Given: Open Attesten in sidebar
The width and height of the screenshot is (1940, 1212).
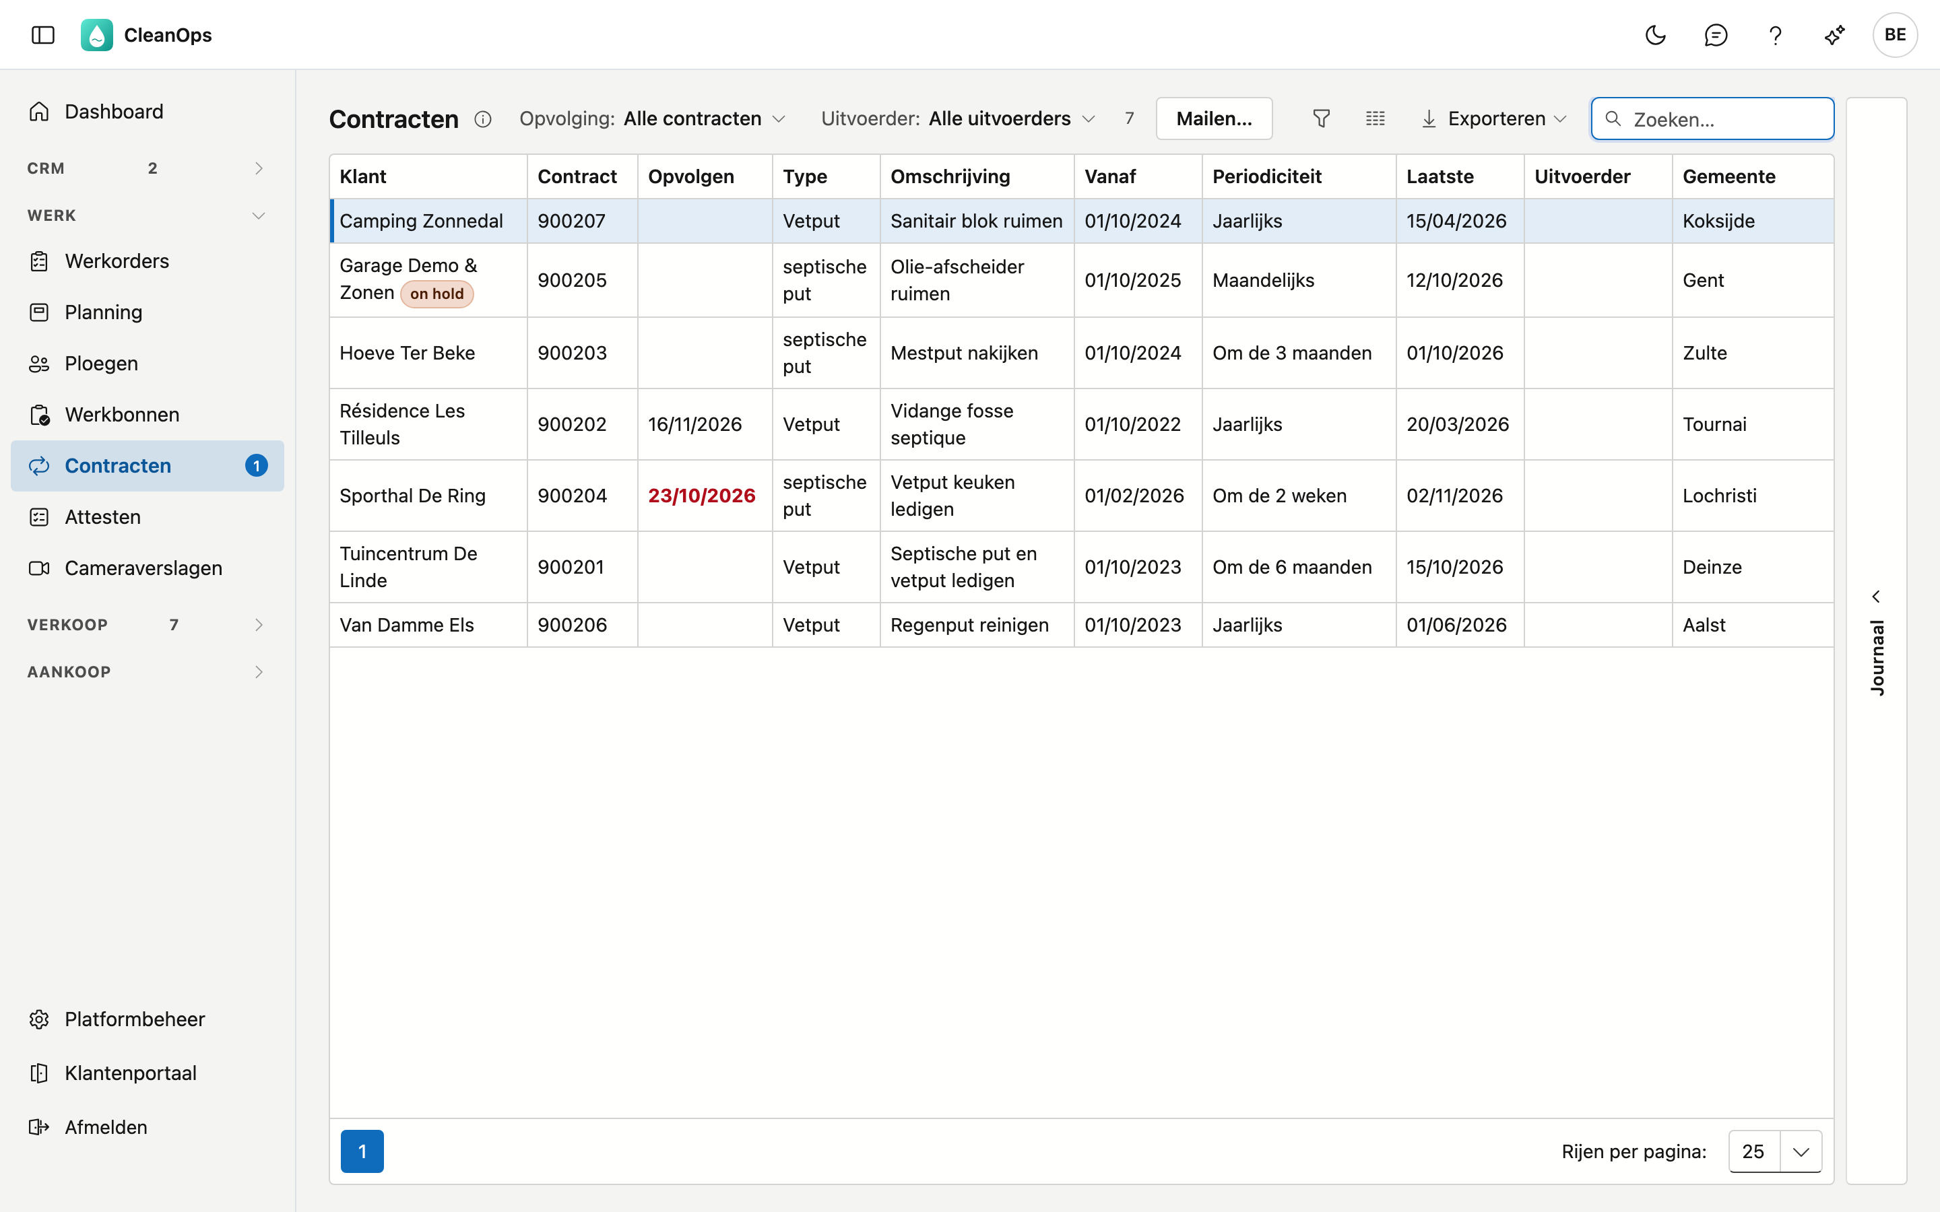Looking at the screenshot, I should (148, 517).
